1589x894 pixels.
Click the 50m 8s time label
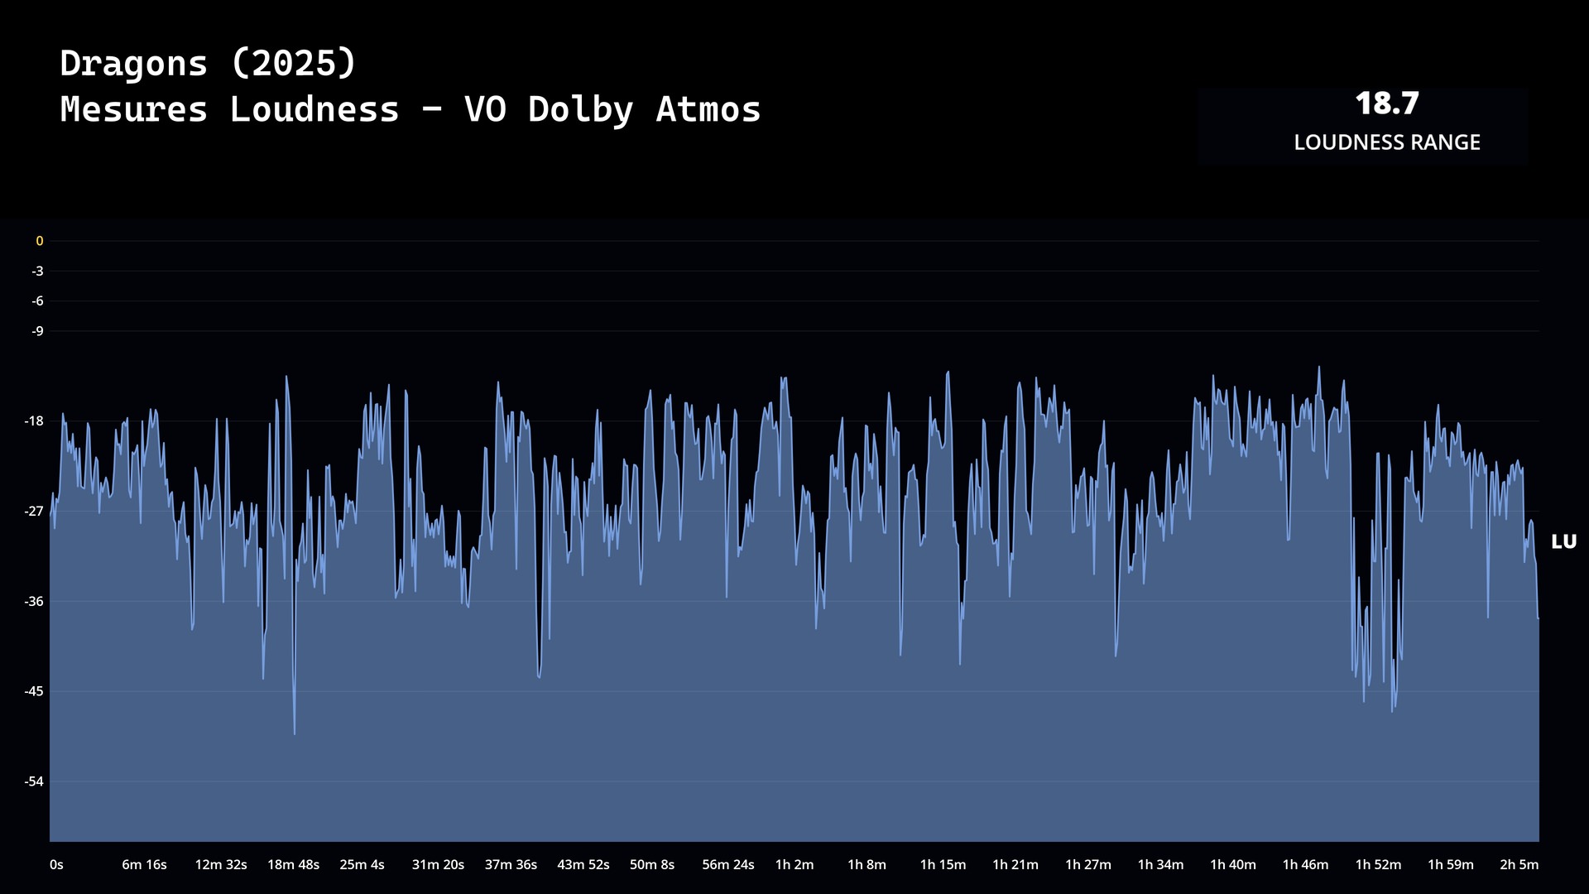(x=652, y=865)
